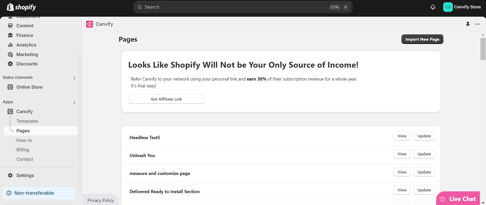Screen dimensions: 486x205
Task: Expand the Sales channels section
Action: [74, 78]
